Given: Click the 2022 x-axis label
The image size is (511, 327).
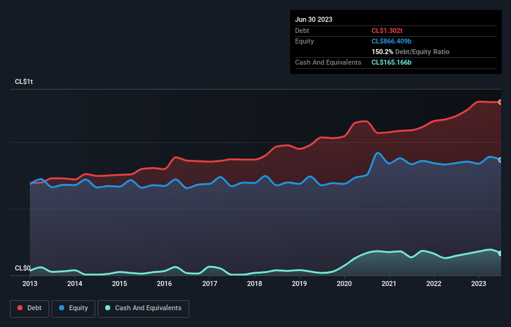Looking at the screenshot, I should 434,283.
